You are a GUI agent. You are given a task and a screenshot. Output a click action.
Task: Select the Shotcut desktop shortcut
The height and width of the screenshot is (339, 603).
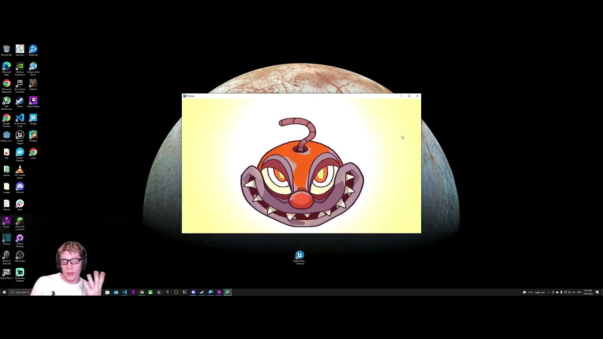click(x=7, y=240)
